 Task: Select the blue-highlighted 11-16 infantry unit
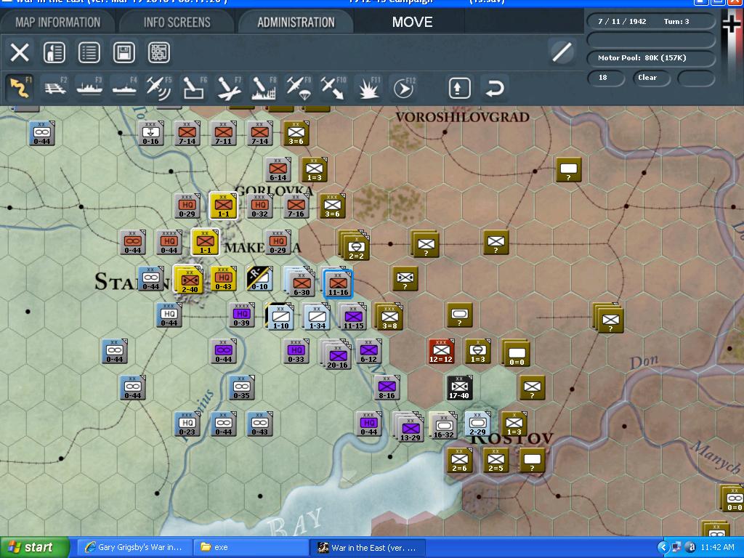click(x=339, y=284)
